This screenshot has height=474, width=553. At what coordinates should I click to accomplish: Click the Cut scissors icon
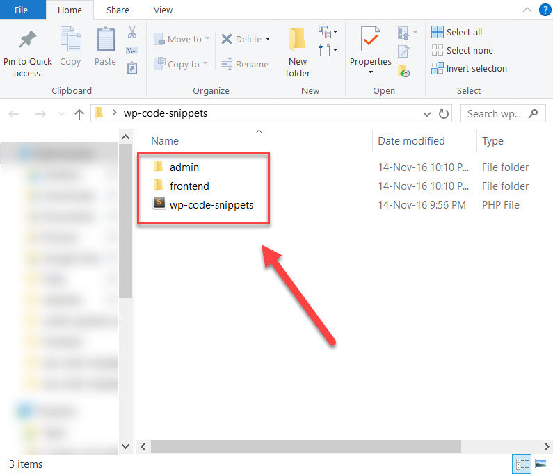click(132, 32)
